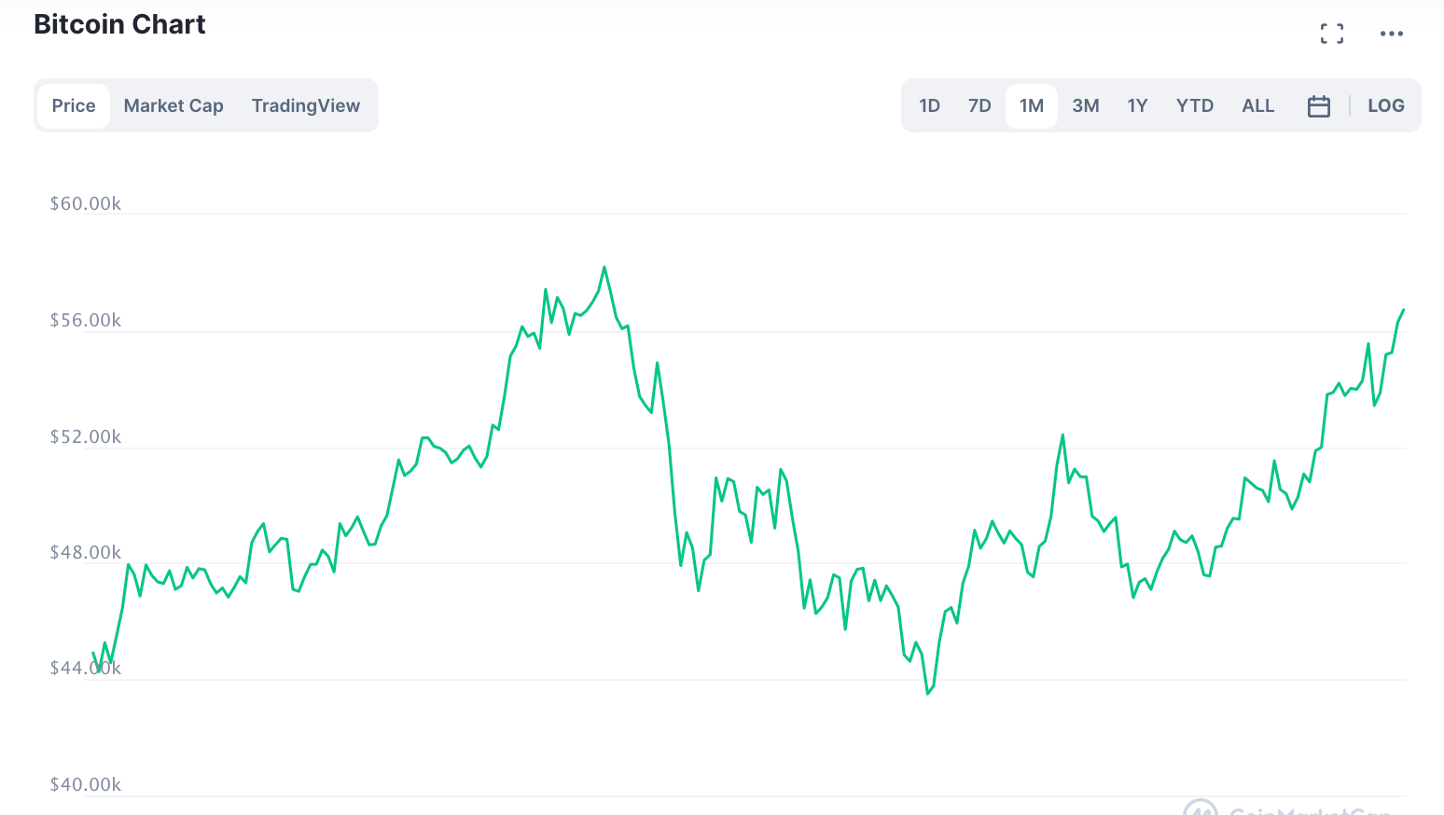Switch to the Price tab

point(74,106)
